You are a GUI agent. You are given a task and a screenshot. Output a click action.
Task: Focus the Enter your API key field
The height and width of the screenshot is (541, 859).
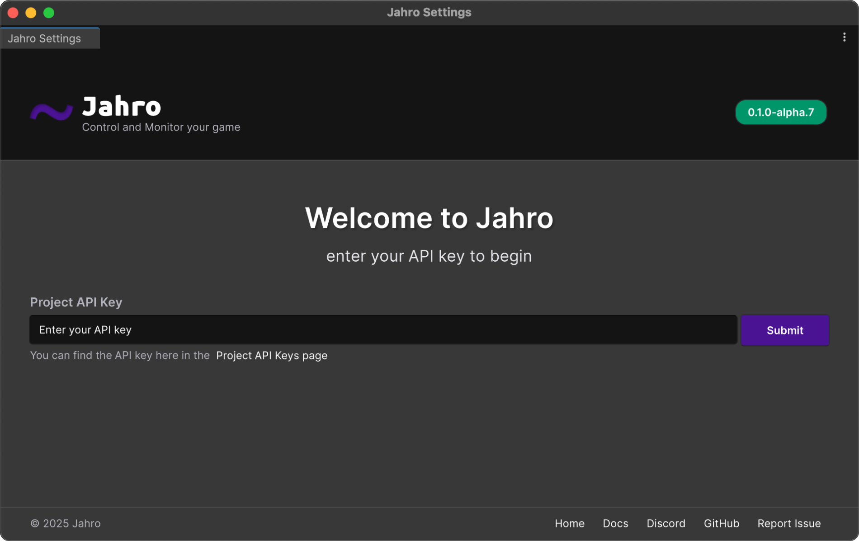(383, 330)
